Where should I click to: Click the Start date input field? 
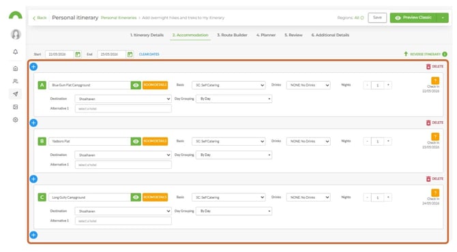[x=60, y=54]
